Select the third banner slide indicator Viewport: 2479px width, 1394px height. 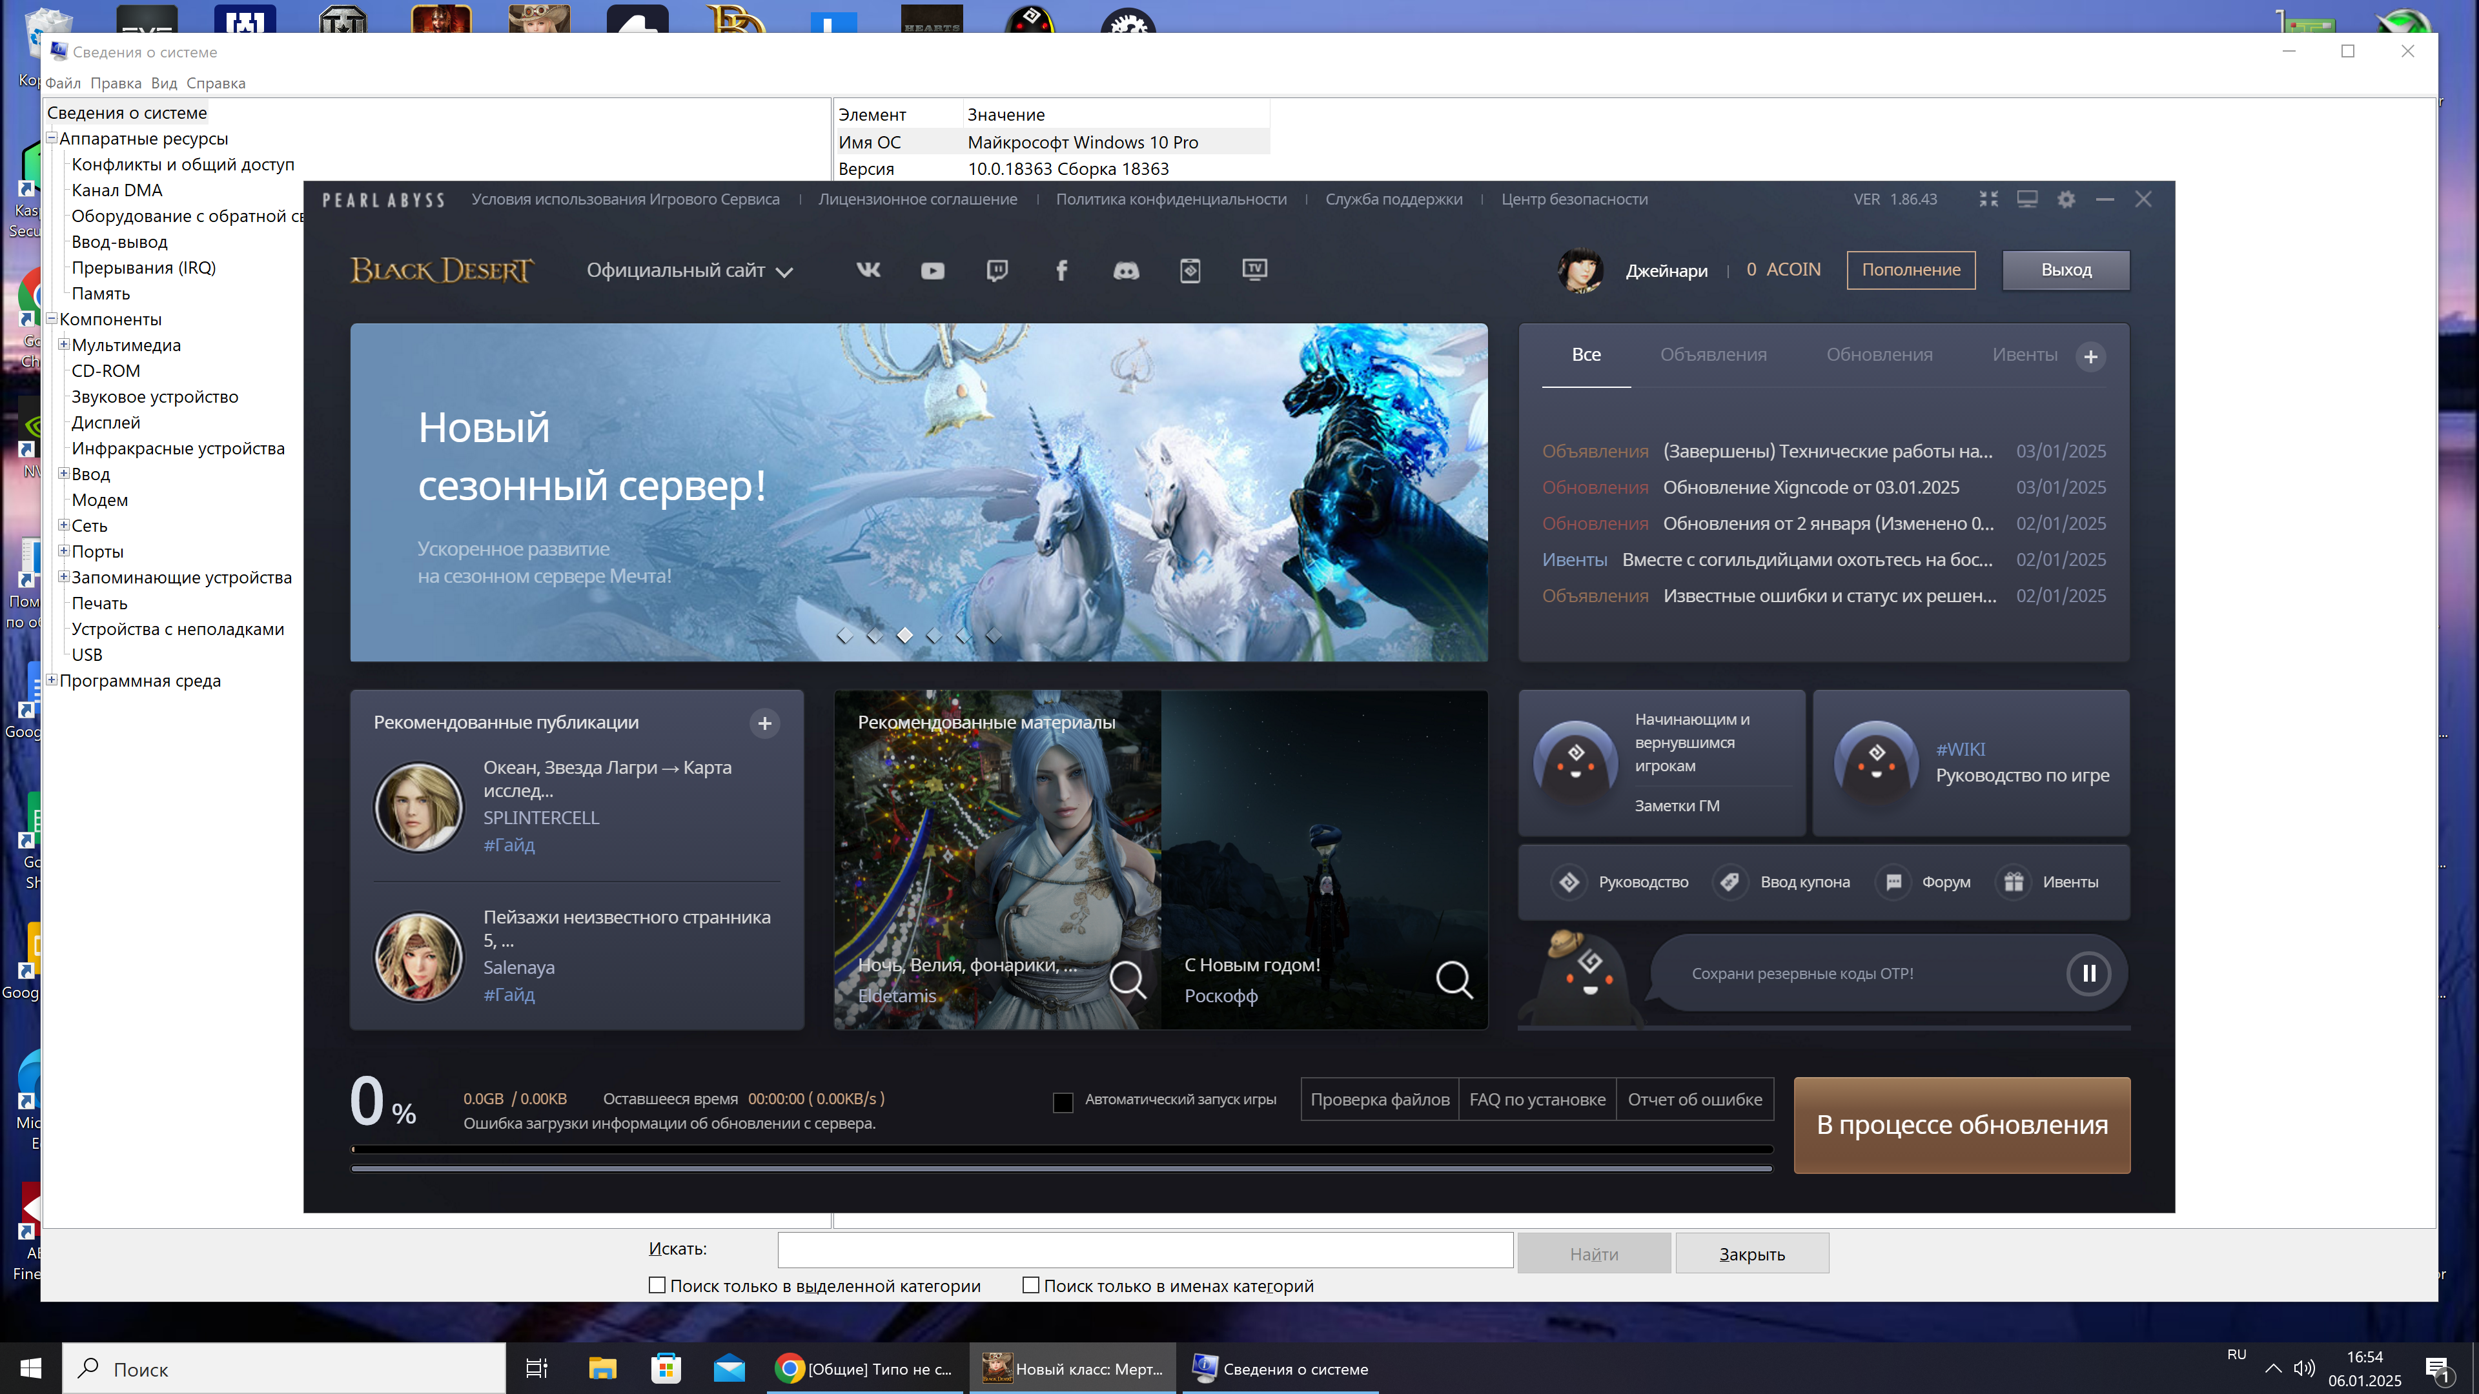click(904, 635)
